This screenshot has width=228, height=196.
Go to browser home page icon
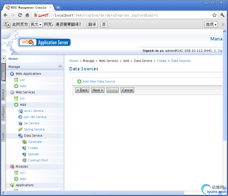point(27,15)
